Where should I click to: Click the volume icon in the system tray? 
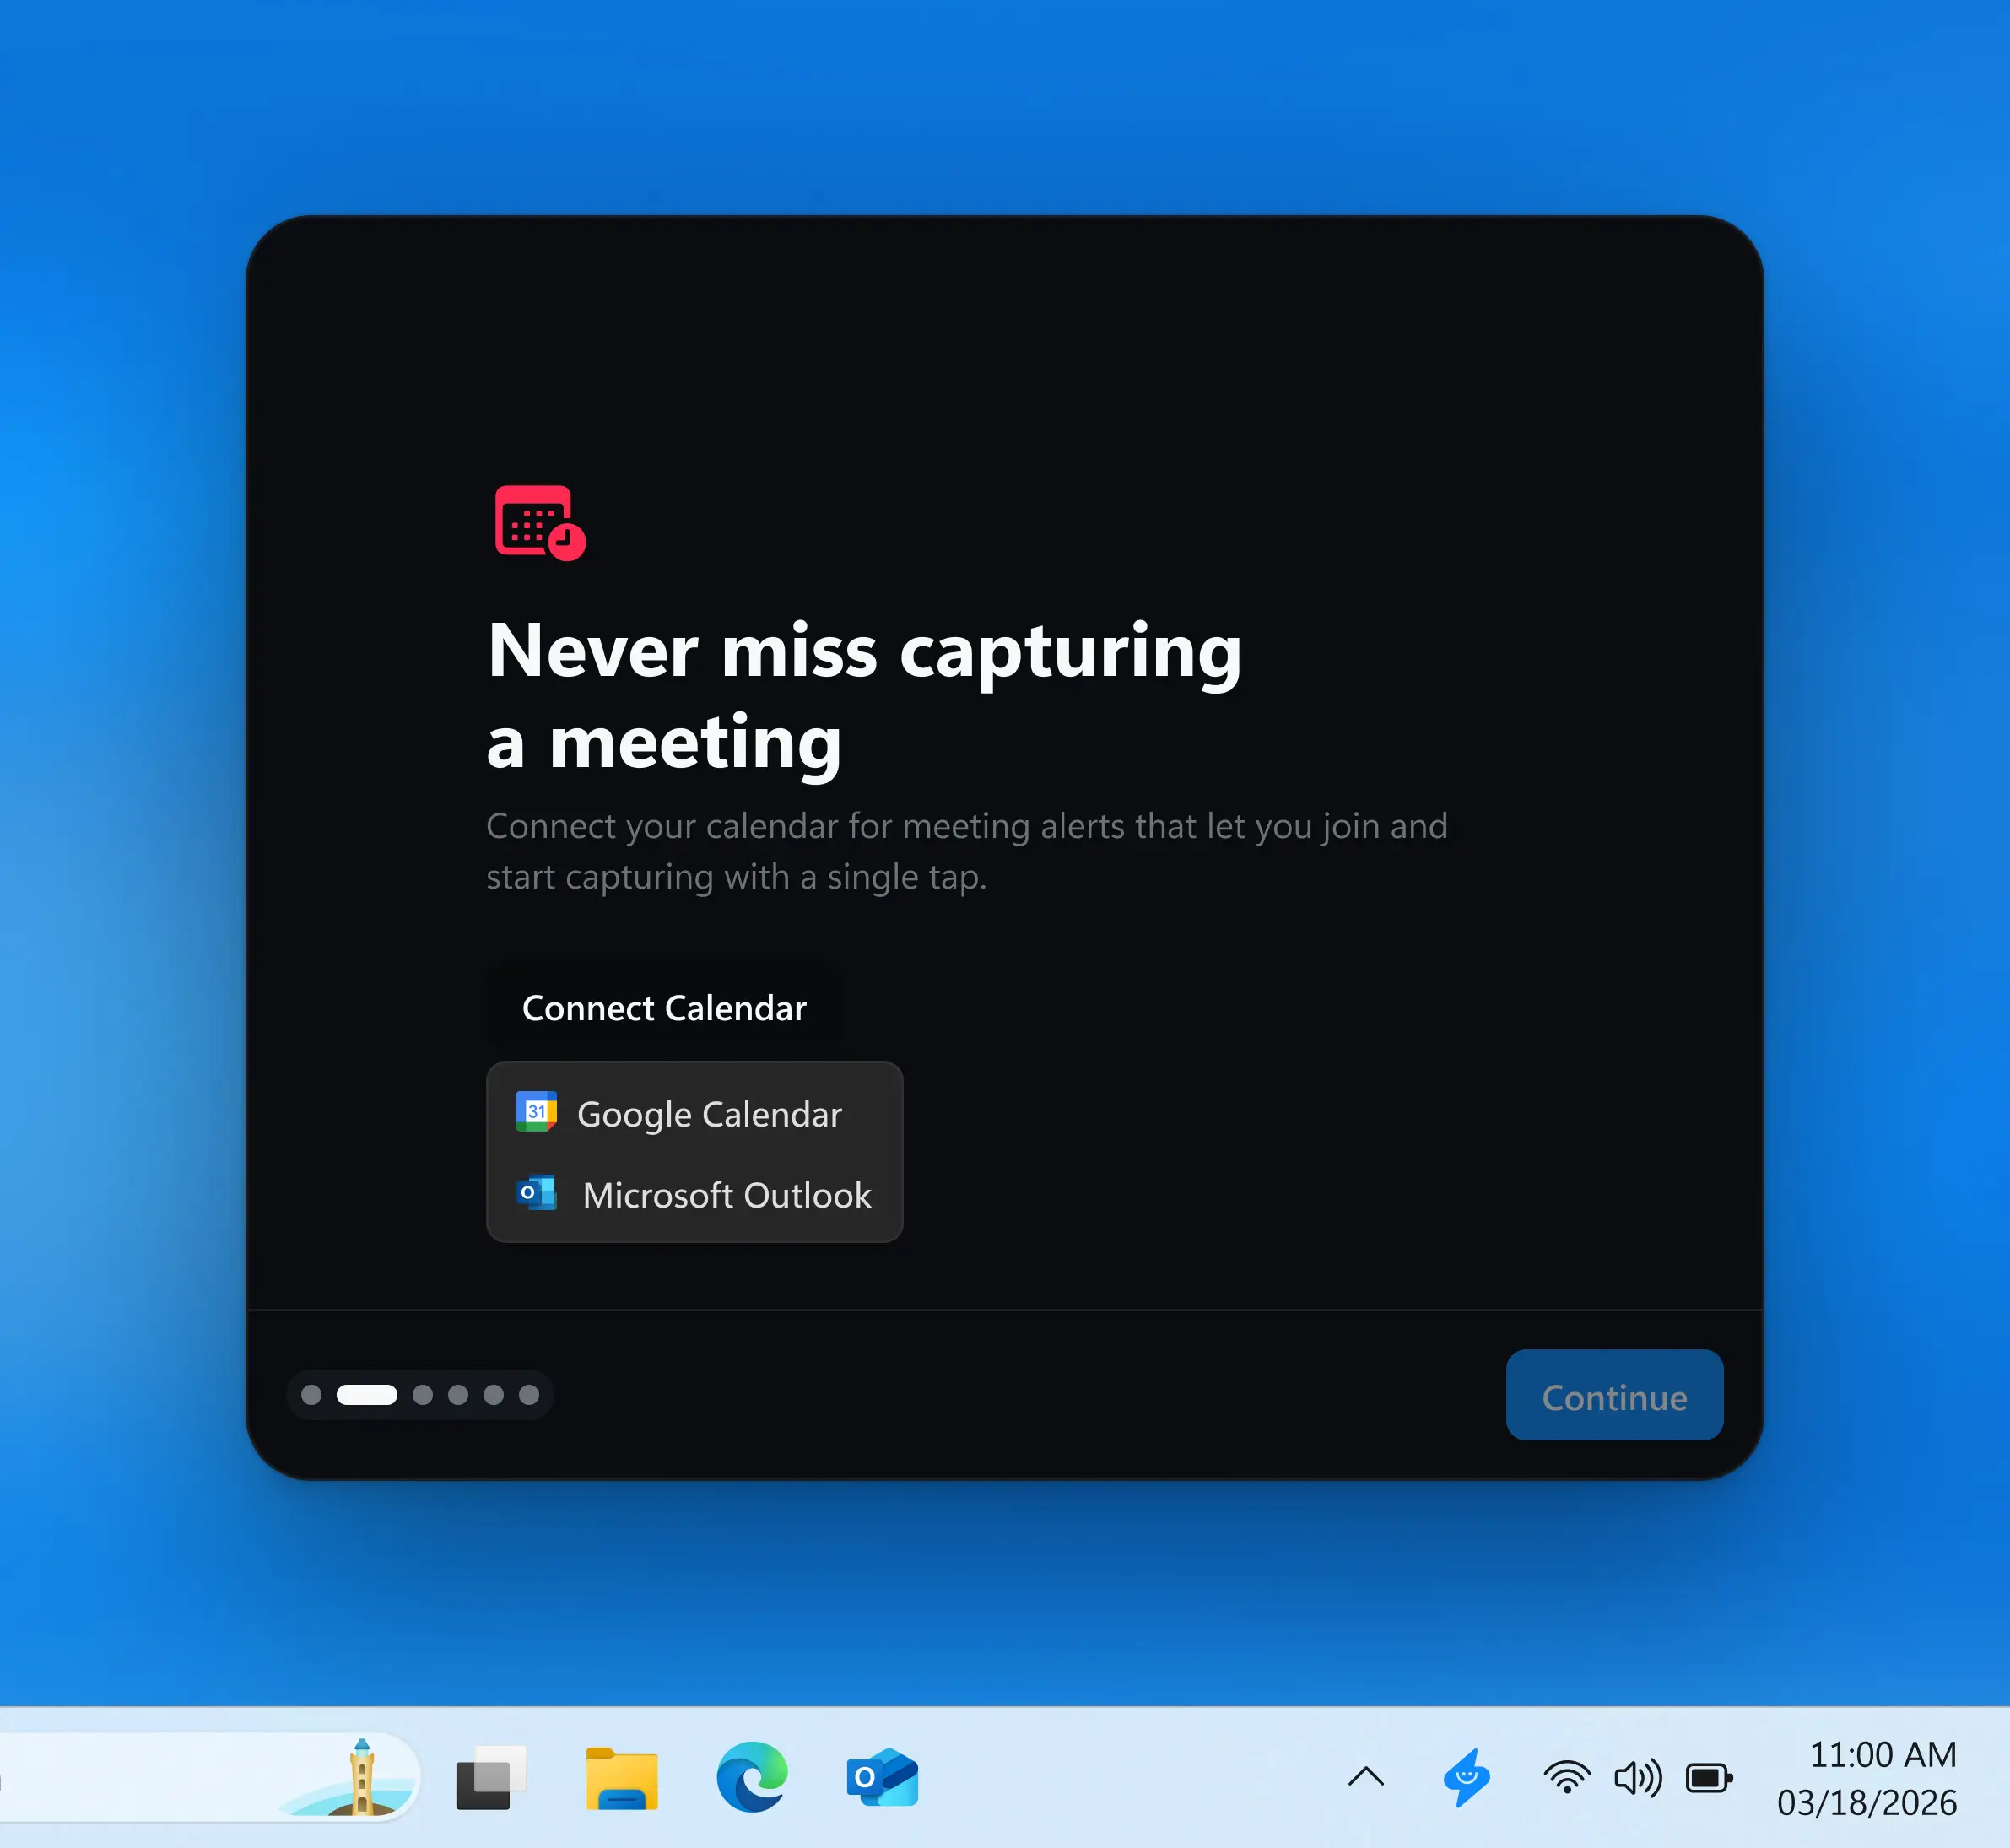pyautogui.click(x=1637, y=1776)
